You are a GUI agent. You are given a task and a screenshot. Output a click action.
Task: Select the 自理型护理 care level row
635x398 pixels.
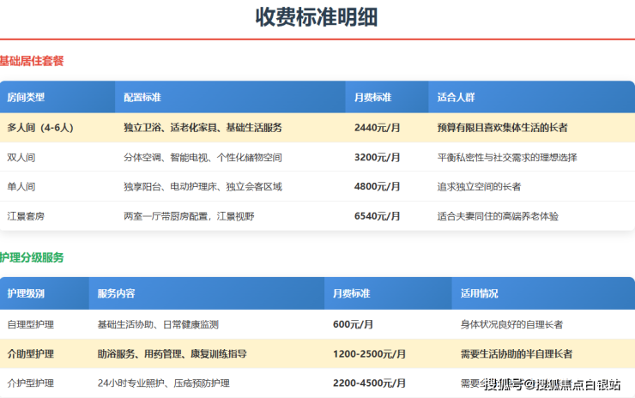[x=31, y=324]
